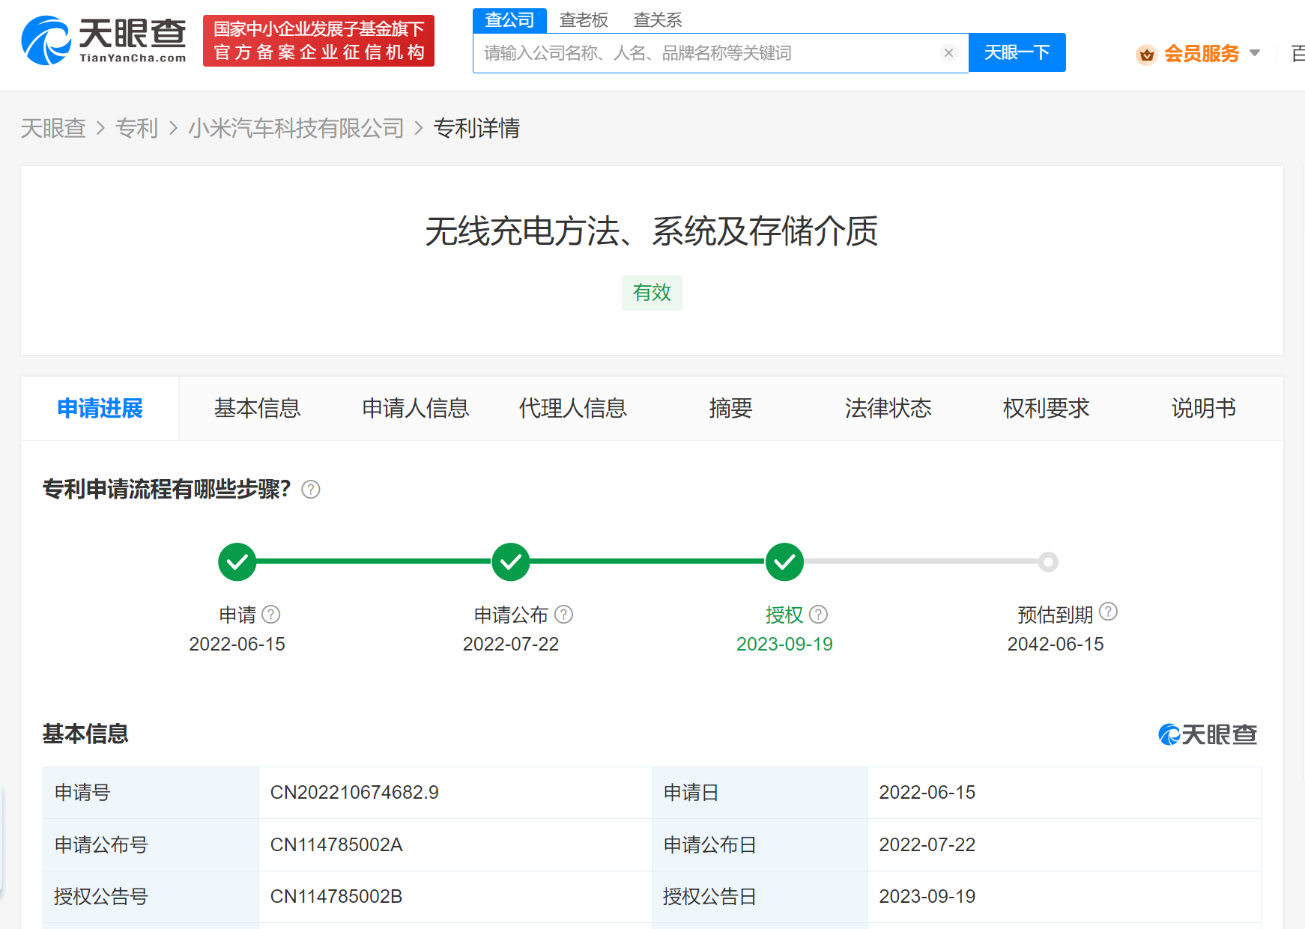The image size is (1305, 929).
Task: Open the 基本信息 tab
Action: 257,408
